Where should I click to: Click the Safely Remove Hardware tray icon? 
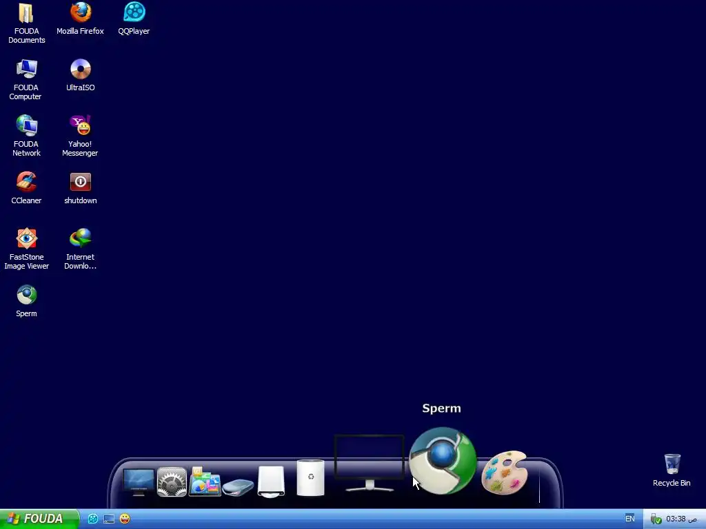(656, 519)
